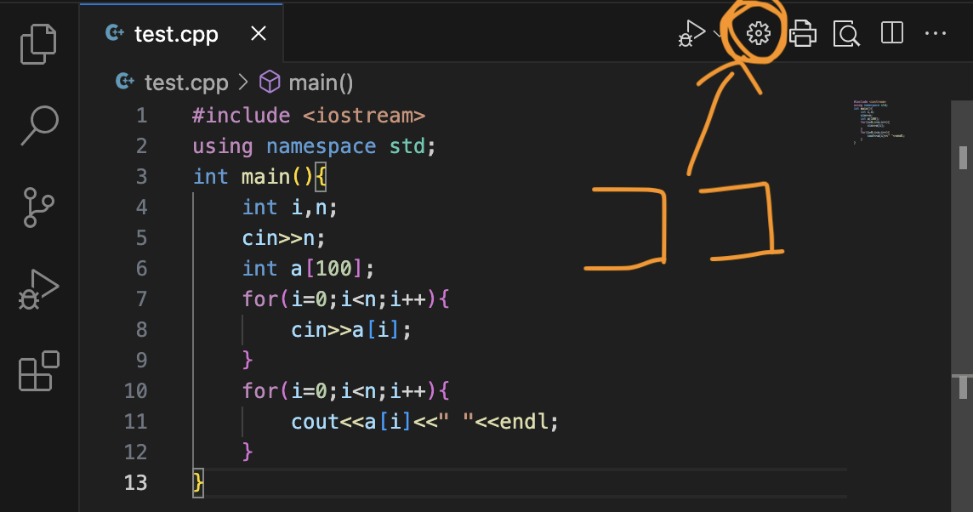The width and height of the screenshot is (973, 512).
Task: Click the vertical scrollbar track of the editor
Action: tap(963, 281)
